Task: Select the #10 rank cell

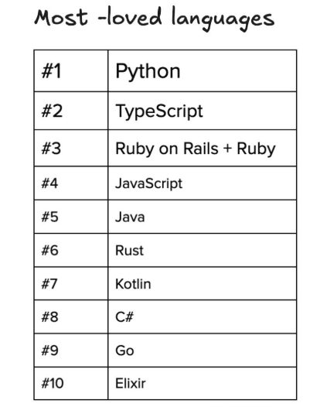Action: click(x=71, y=383)
